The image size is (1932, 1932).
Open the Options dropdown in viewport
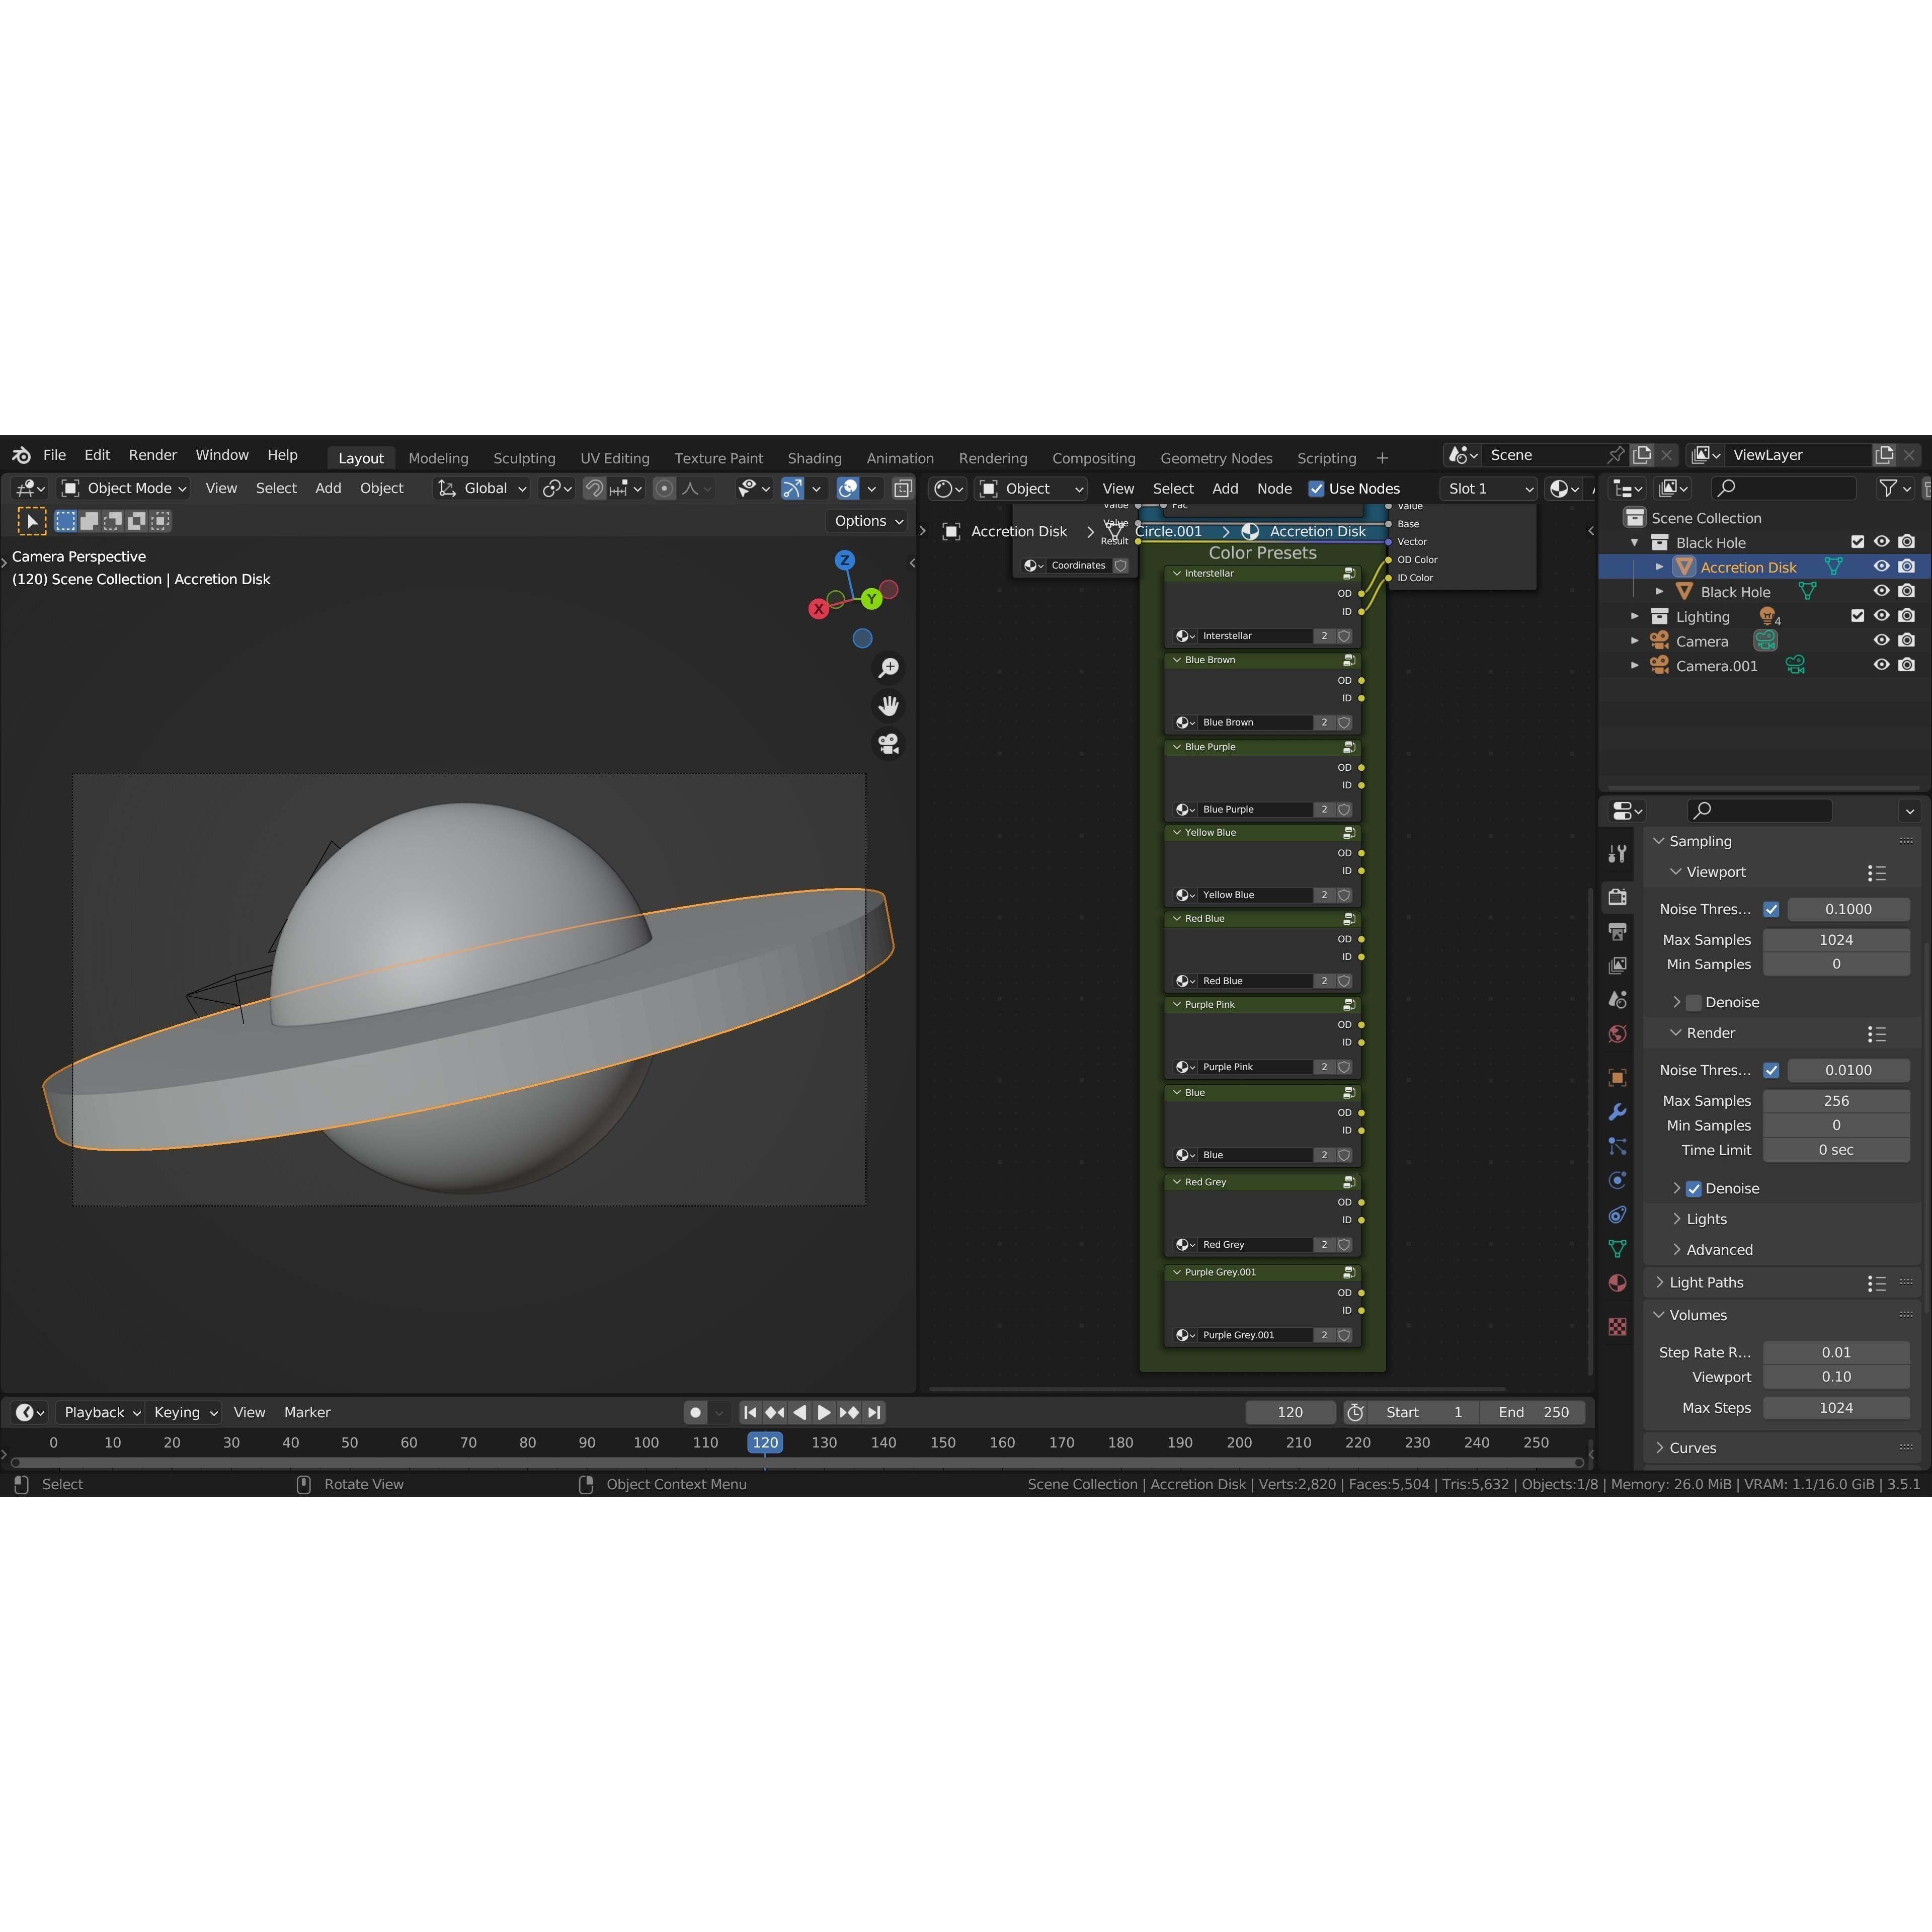click(x=868, y=521)
